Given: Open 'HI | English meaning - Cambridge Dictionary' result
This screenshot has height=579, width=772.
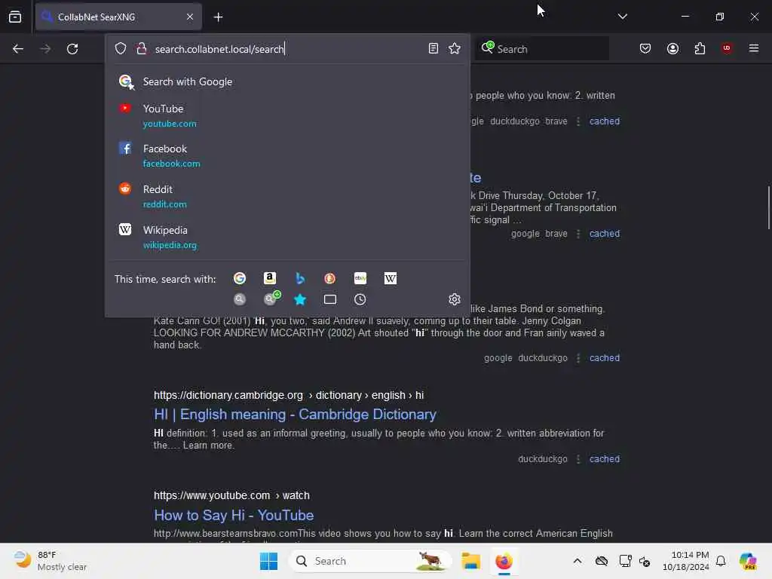Looking at the screenshot, I should pyautogui.click(x=295, y=415).
